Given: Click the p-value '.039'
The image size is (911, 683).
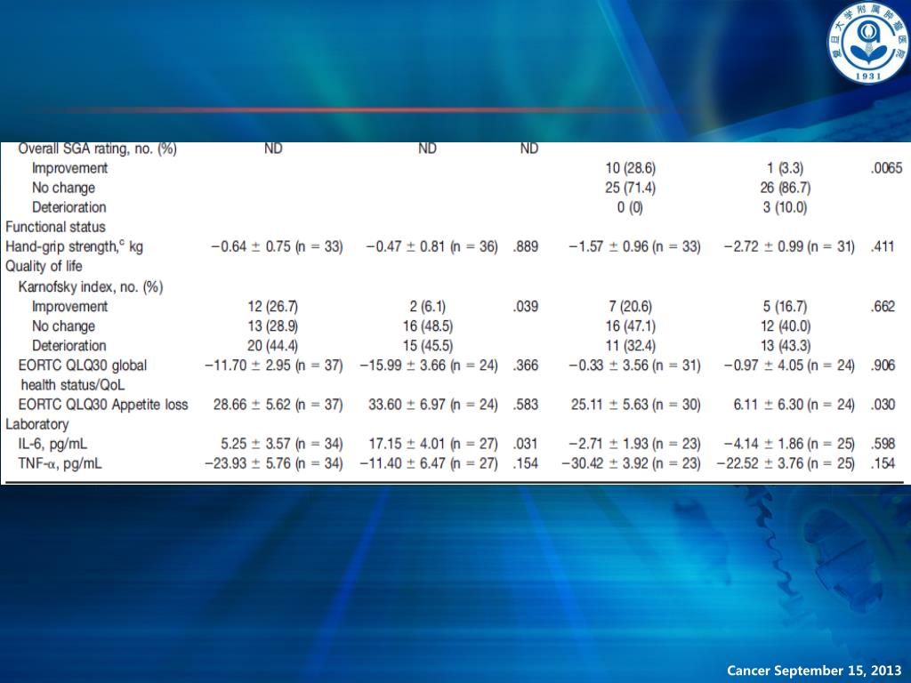Looking at the screenshot, I should [x=526, y=306].
